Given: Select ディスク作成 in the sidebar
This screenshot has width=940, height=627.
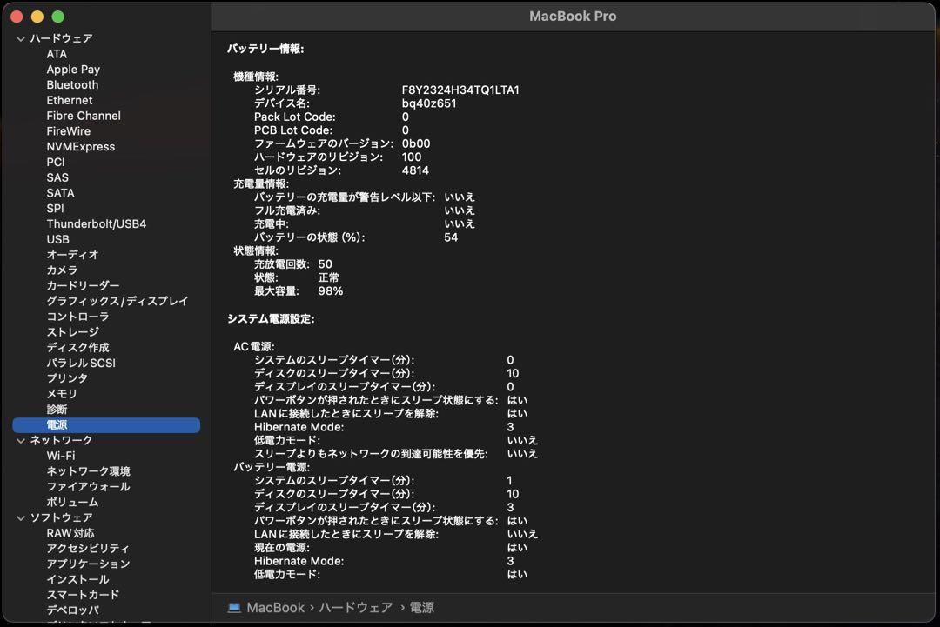Looking at the screenshot, I should point(78,347).
